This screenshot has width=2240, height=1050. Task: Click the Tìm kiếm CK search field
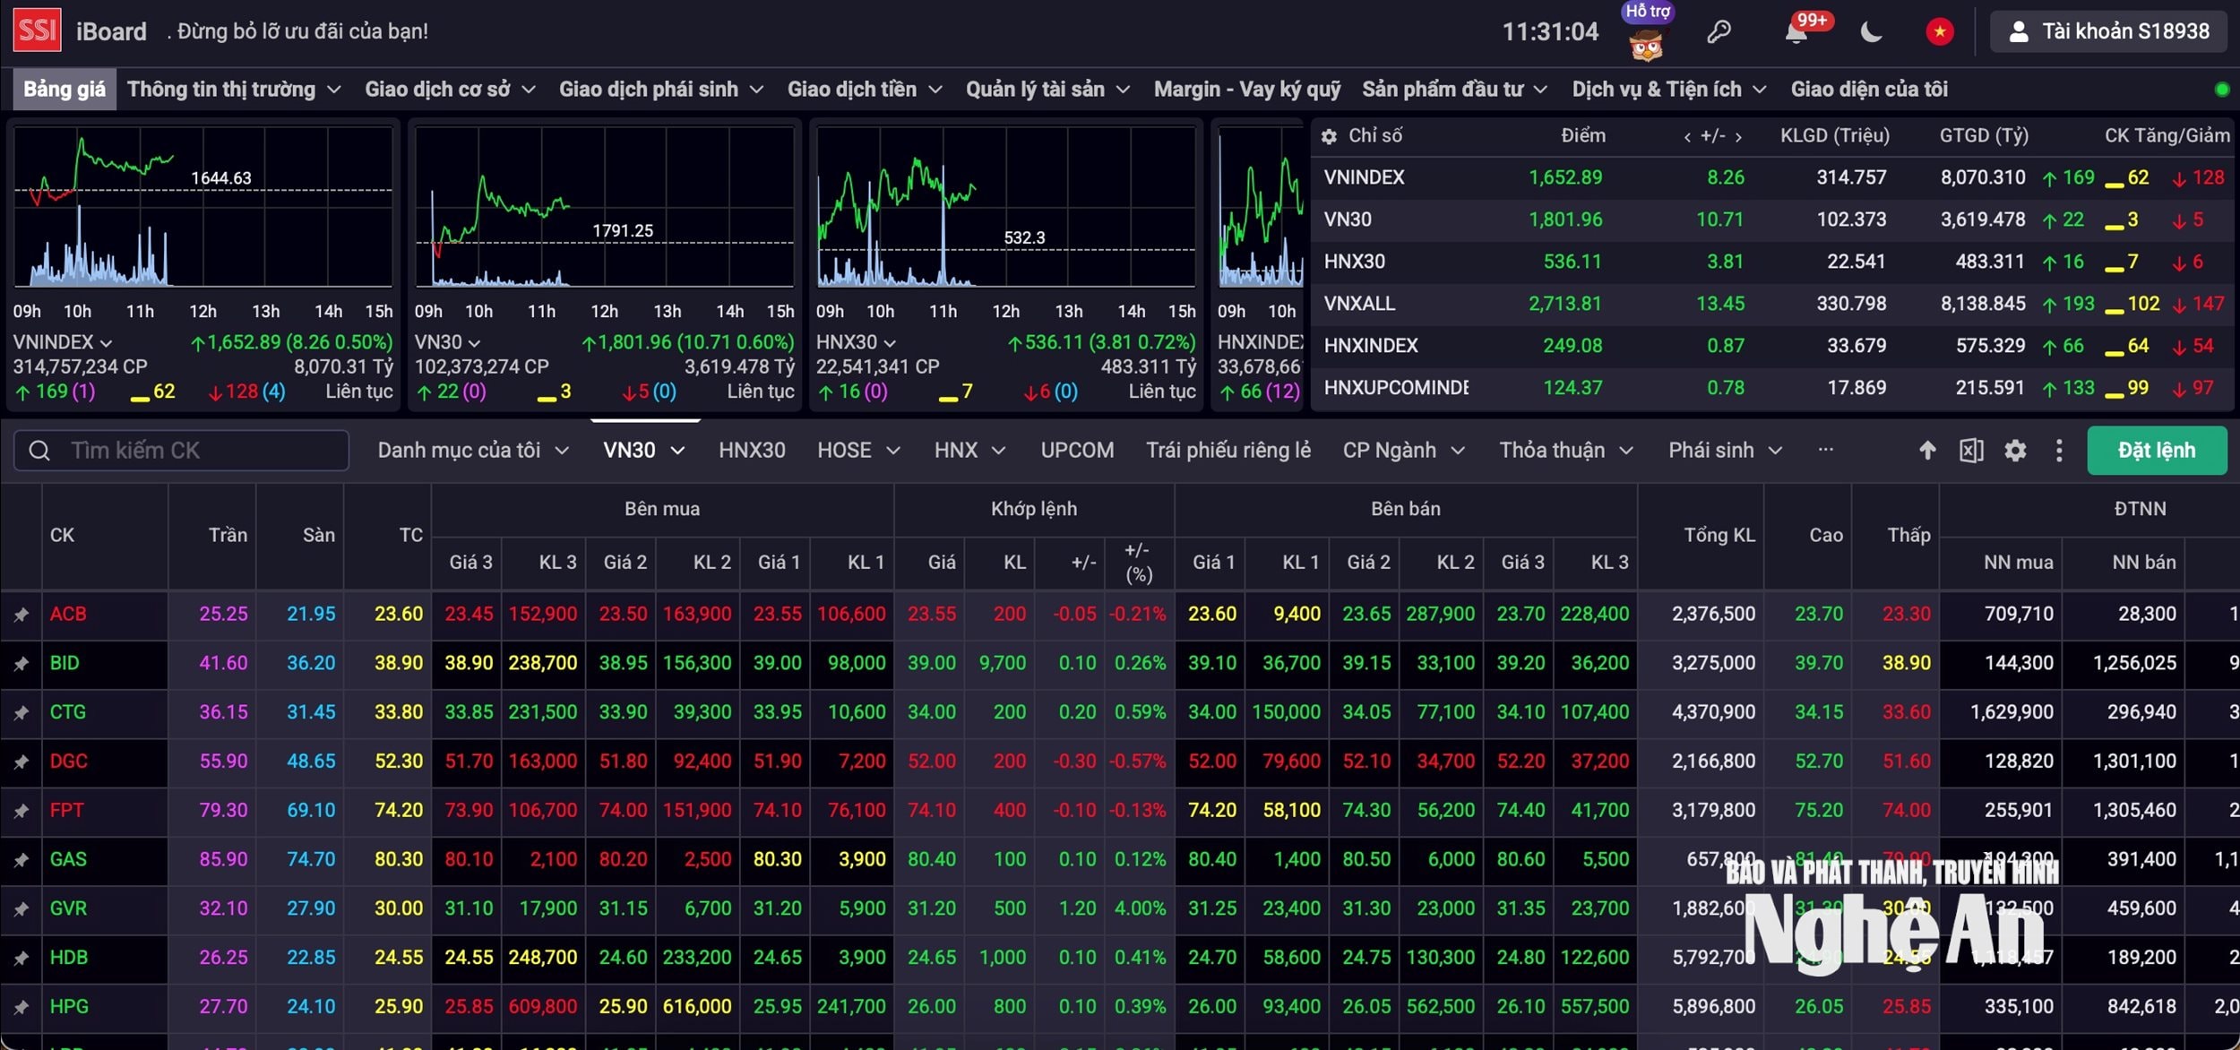181,450
